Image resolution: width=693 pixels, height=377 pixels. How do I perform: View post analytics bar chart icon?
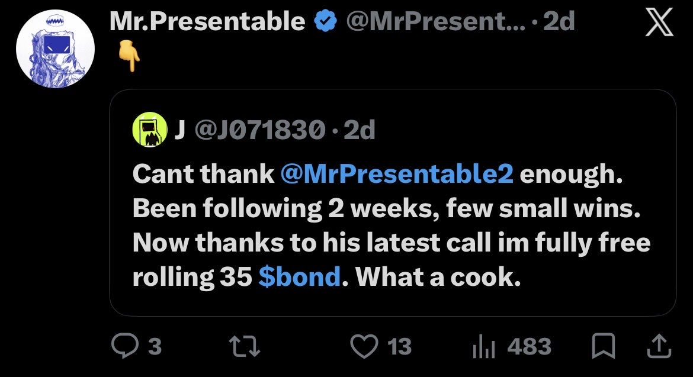483,346
